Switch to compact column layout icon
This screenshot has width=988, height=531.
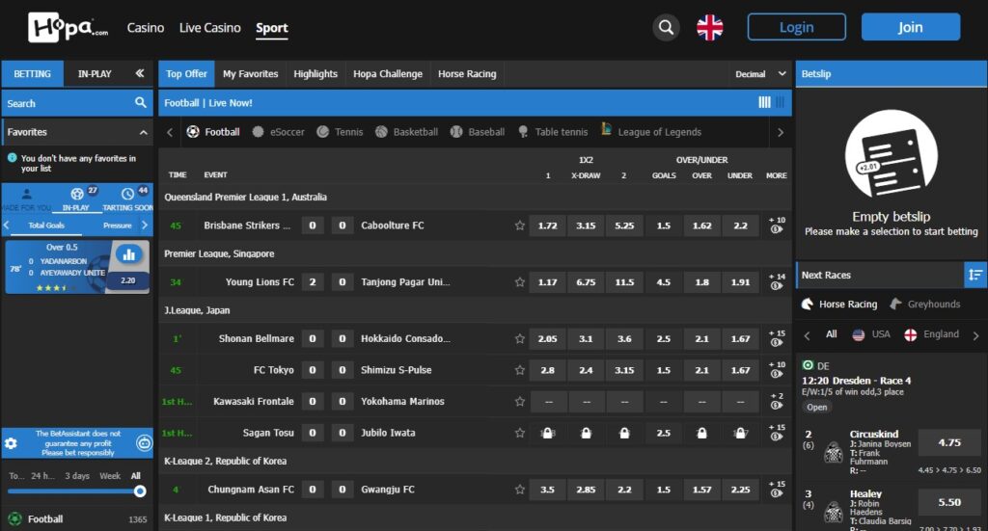click(x=780, y=102)
